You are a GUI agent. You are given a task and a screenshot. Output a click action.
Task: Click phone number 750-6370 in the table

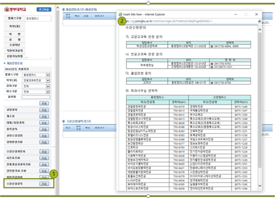pyautogui.click(x=179, y=106)
